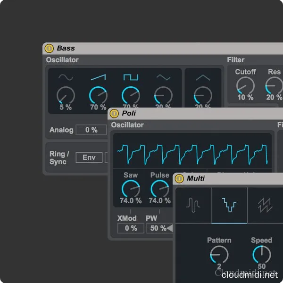
Task: Click the triangle wave icon in Bass
Action: click(163, 77)
